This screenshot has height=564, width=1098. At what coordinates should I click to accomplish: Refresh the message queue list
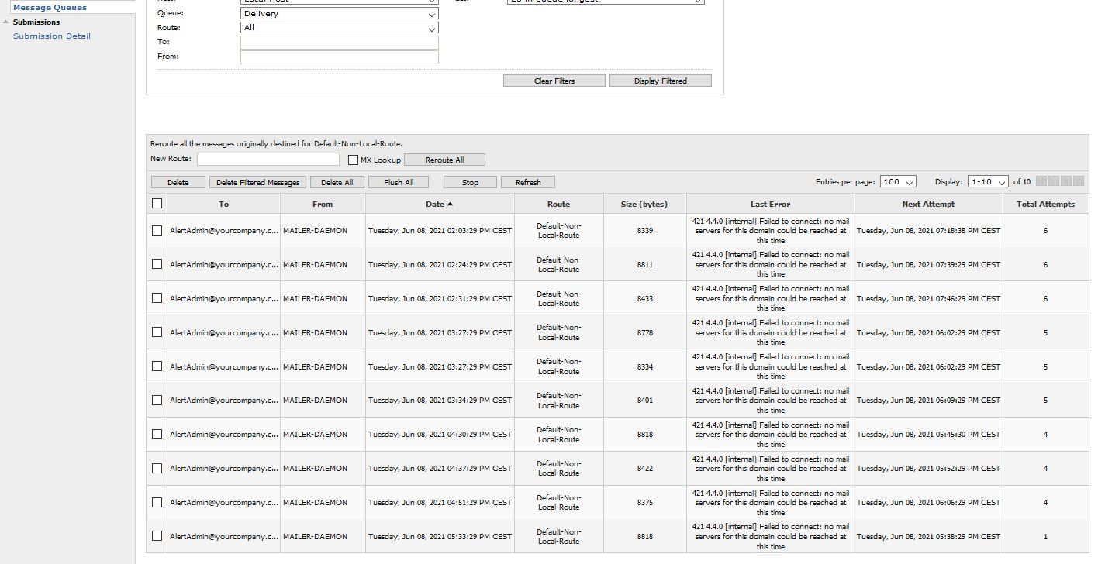coord(528,181)
